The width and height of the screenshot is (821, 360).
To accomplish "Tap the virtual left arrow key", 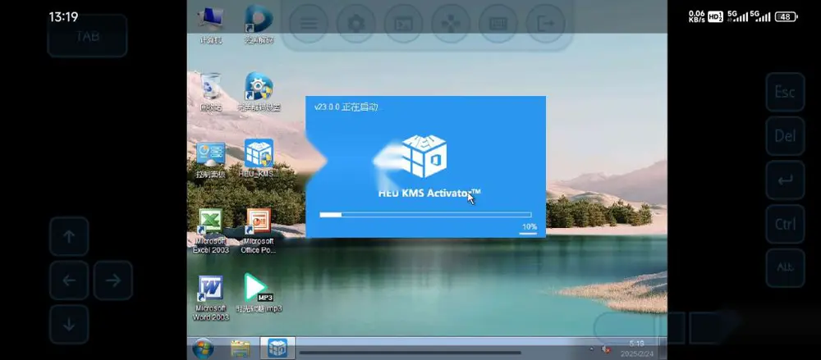I will coord(69,280).
